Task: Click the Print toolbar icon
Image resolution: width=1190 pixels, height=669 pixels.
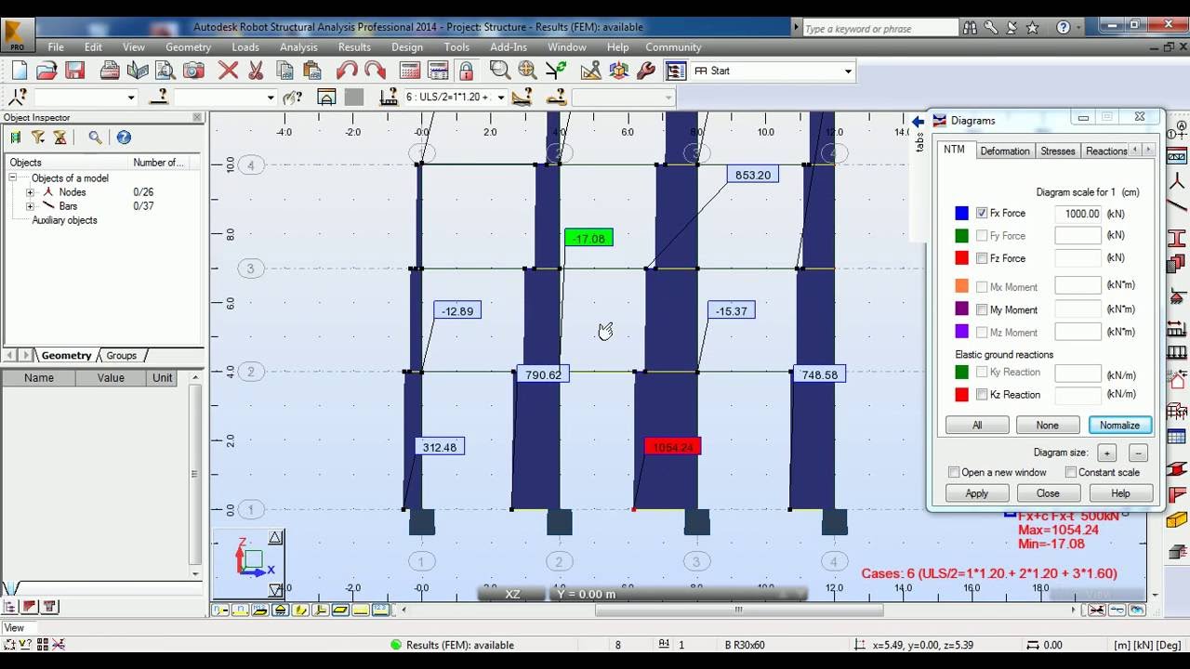Action: tap(110, 71)
